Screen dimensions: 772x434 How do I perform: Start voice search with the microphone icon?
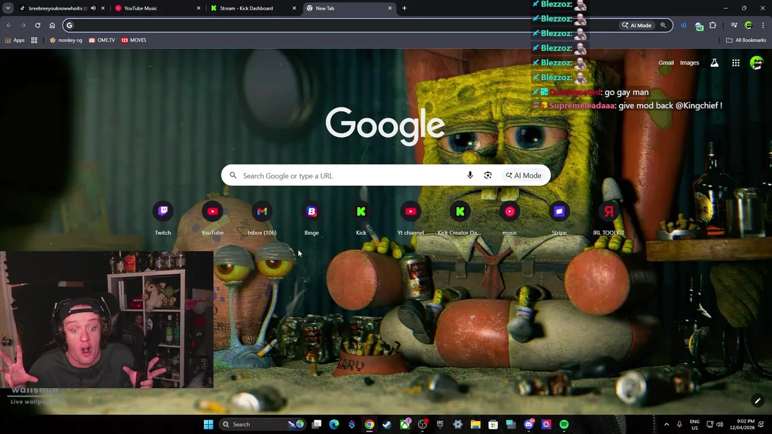point(470,175)
